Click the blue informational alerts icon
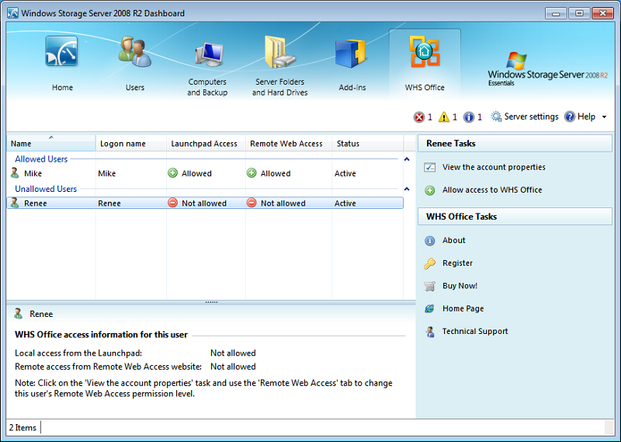 pos(469,117)
